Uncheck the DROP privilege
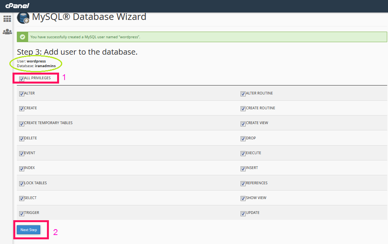The image size is (388, 244). 243,139
